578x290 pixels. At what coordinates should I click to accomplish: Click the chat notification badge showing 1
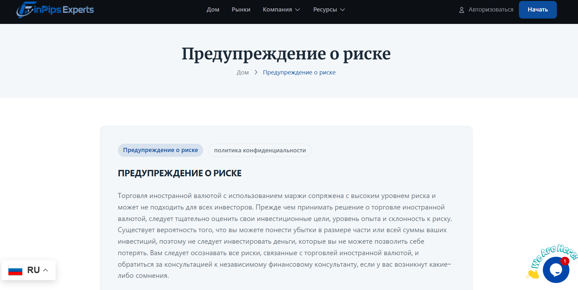point(565,261)
